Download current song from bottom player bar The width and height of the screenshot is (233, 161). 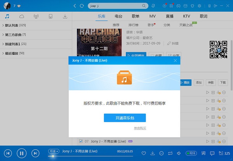click(153, 153)
